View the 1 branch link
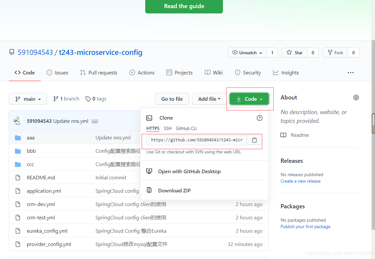Screen dimensions: 375x259 tap(66, 99)
